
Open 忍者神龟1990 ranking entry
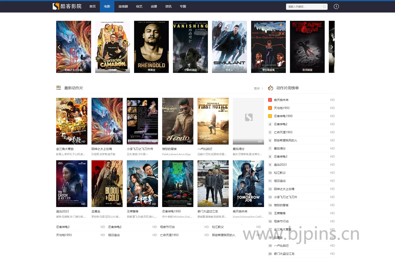283,116
